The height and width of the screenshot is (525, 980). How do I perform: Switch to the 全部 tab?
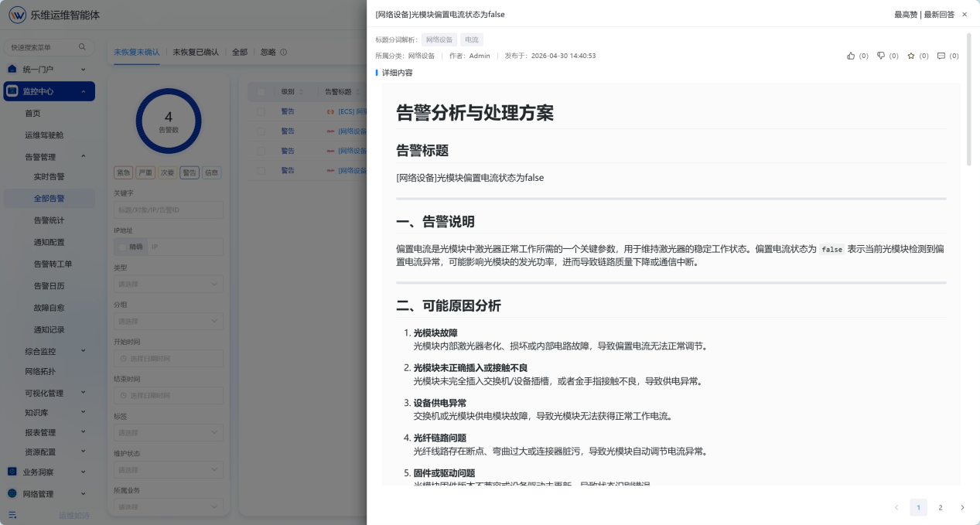[x=240, y=52]
